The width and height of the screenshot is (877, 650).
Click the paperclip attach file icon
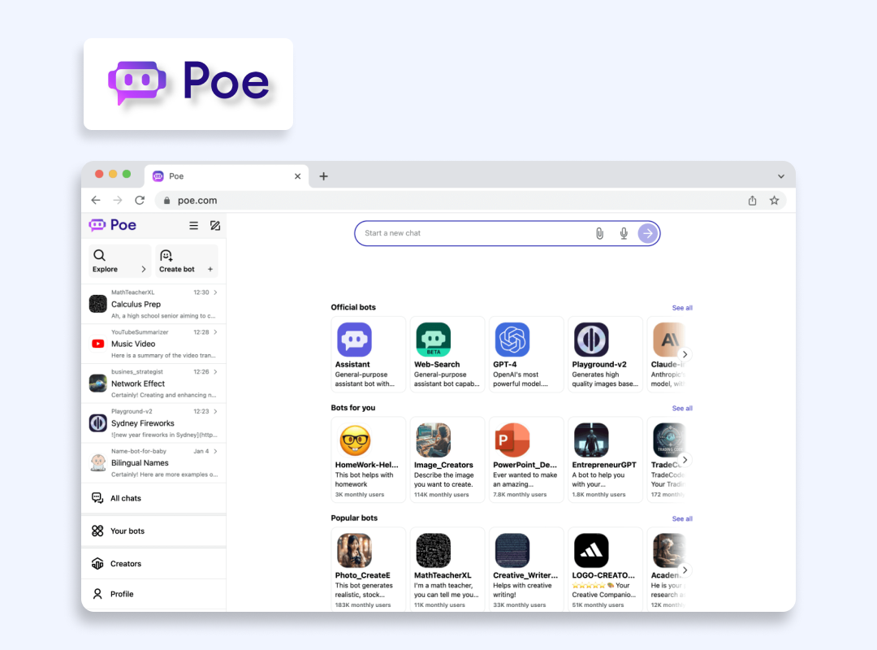pyautogui.click(x=599, y=233)
